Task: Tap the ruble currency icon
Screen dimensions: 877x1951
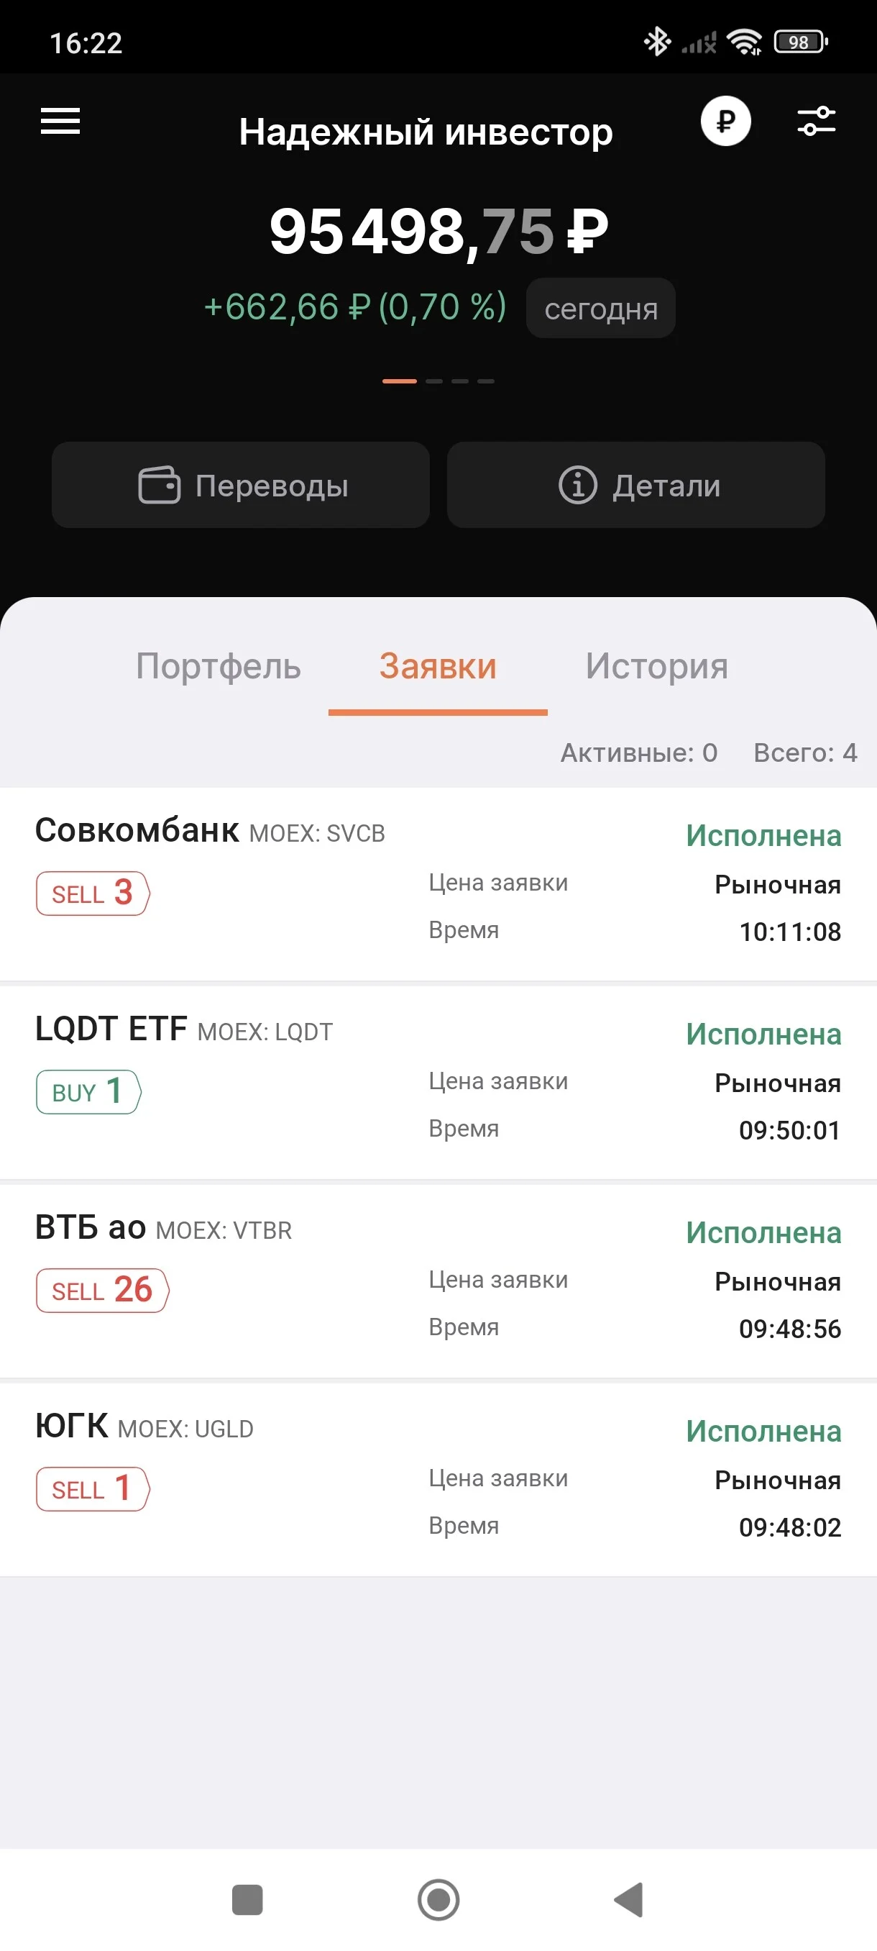Action: point(725,121)
